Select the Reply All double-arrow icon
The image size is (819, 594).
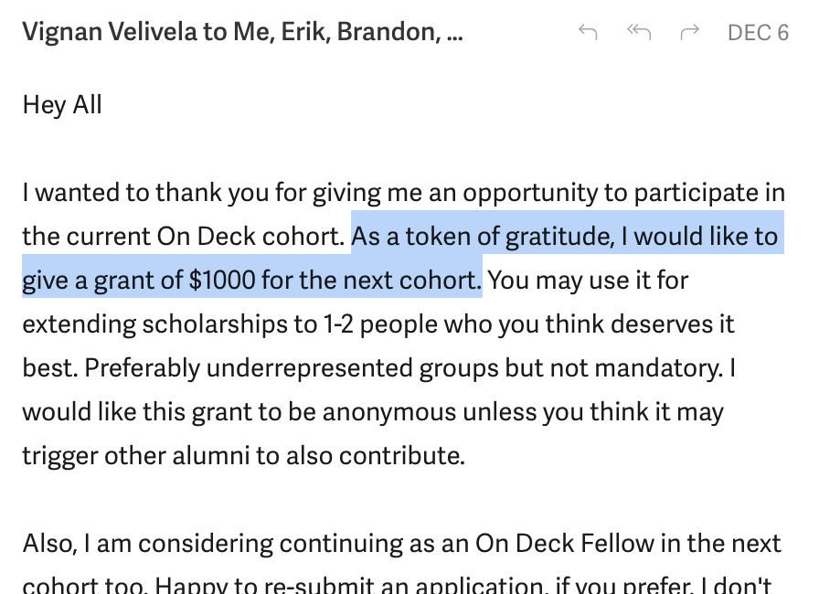point(639,32)
